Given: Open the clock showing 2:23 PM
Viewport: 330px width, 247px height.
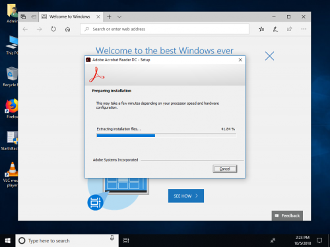Looking at the screenshot, I should pyautogui.click(x=302, y=240).
